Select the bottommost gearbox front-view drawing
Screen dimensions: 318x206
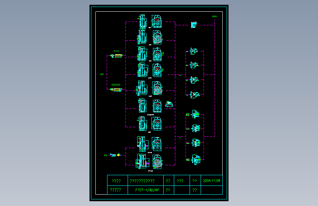pyautogui.click(x=157, y=162)
